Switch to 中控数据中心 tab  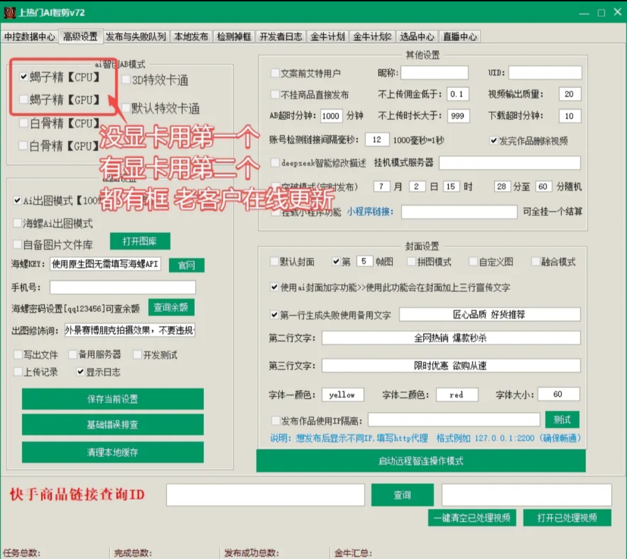[x=29, y=37]
